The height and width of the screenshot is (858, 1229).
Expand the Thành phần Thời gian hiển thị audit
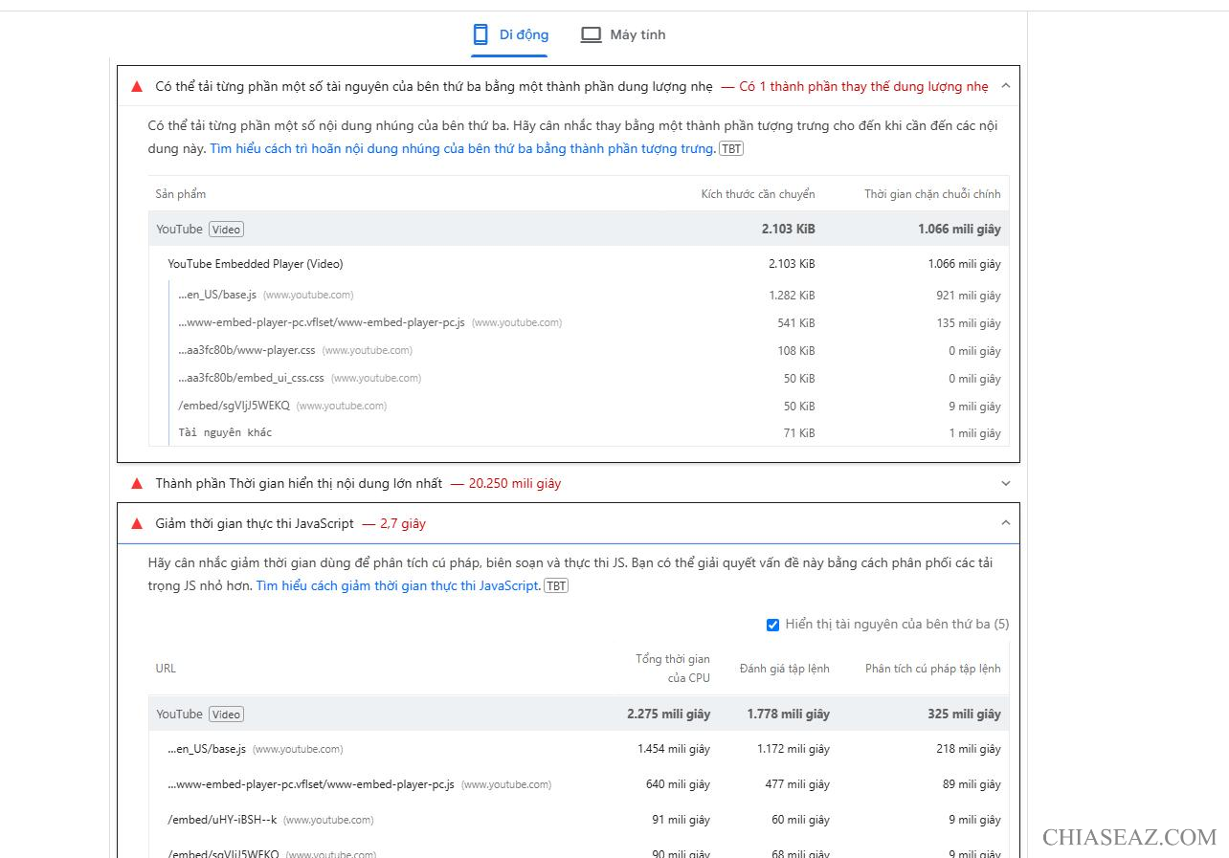click(1005, 484)
